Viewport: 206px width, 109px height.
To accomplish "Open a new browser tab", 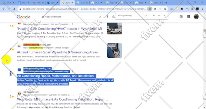I will (x=166, y=3).
